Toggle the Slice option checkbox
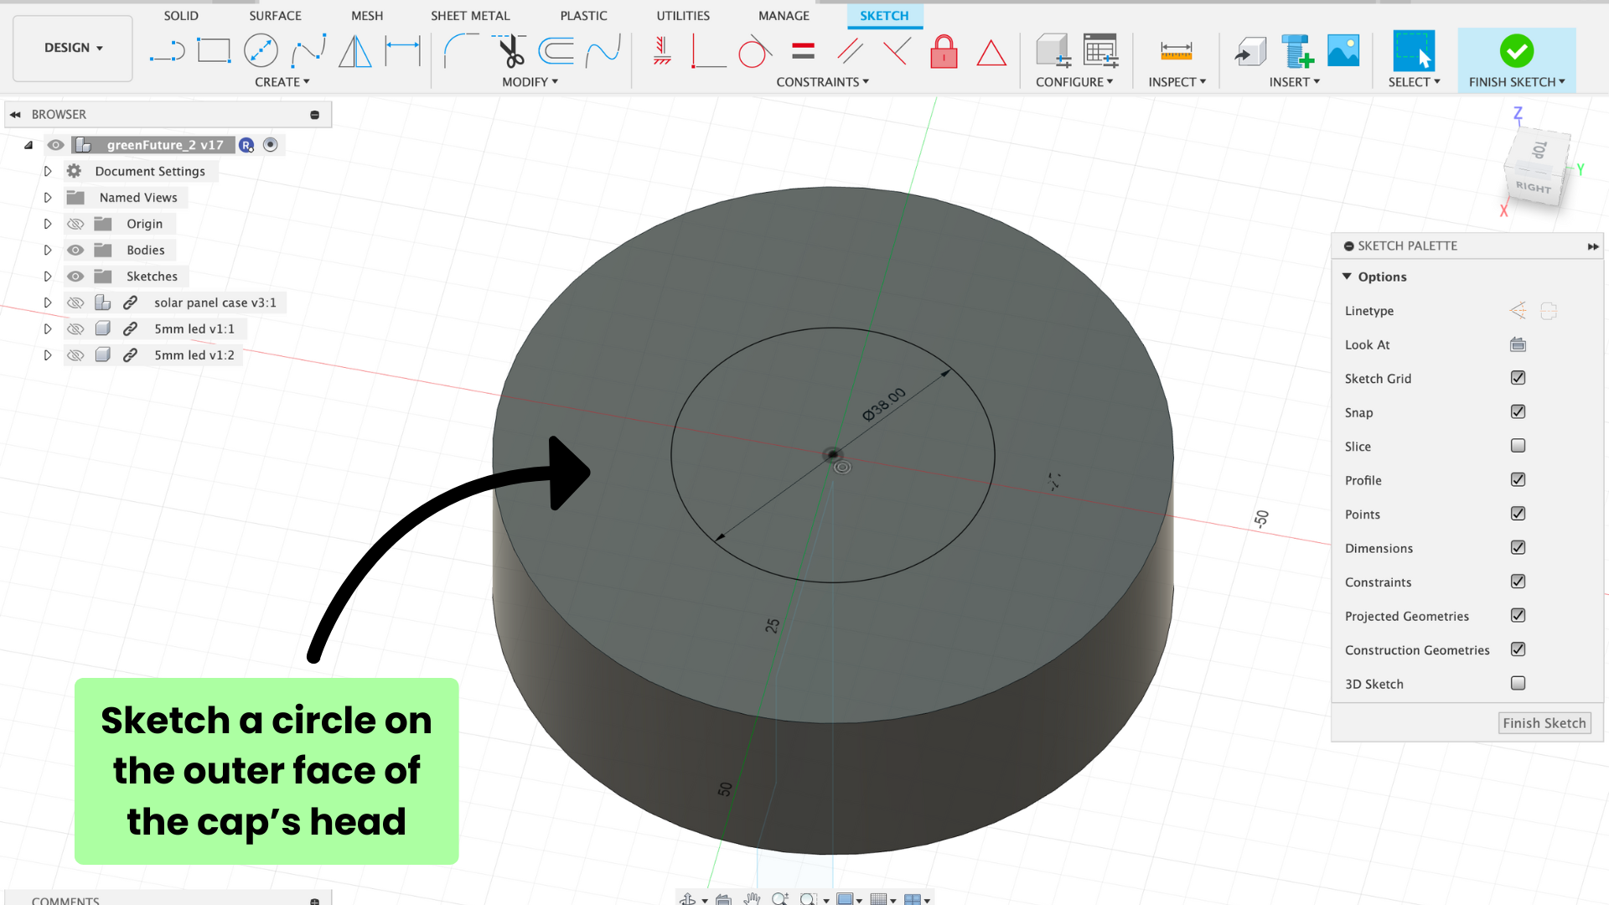1609x905 pixels. [x=1518, y=445]
